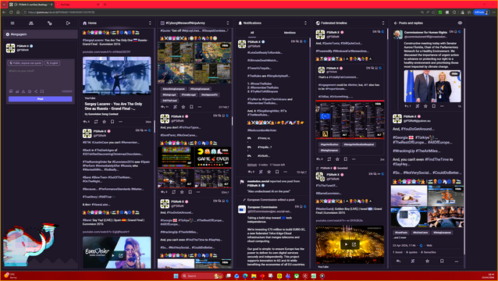Click the logout icon in navigation
498x281 pixels.
pyautogui.click(x=68, y=23)
